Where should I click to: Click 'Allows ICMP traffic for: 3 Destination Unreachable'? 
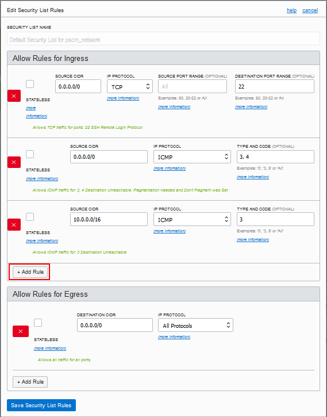coord(79,252)
